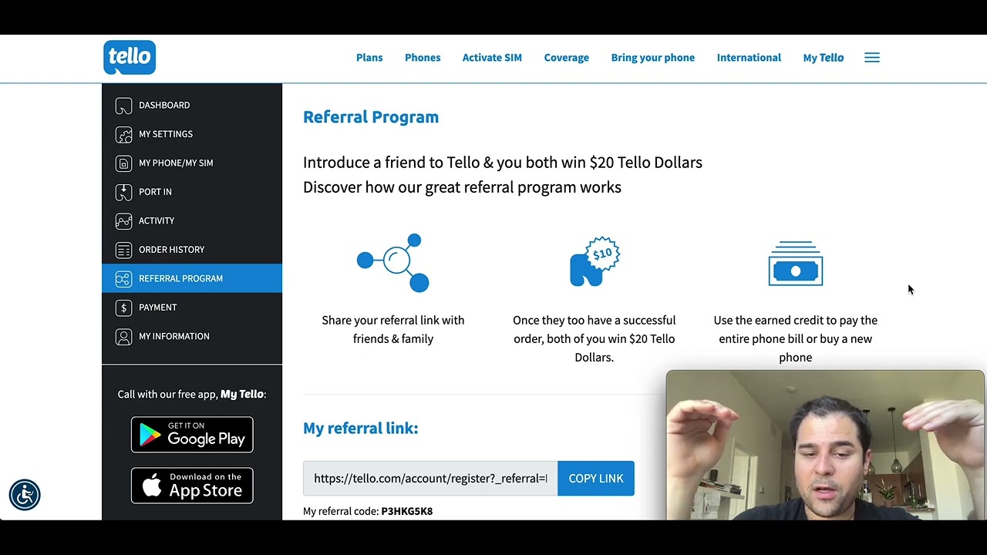The width and height of the screenshot is (987, 555).
Task: Click the Referral Program share icon in sidebar
Action: (123, 279)
